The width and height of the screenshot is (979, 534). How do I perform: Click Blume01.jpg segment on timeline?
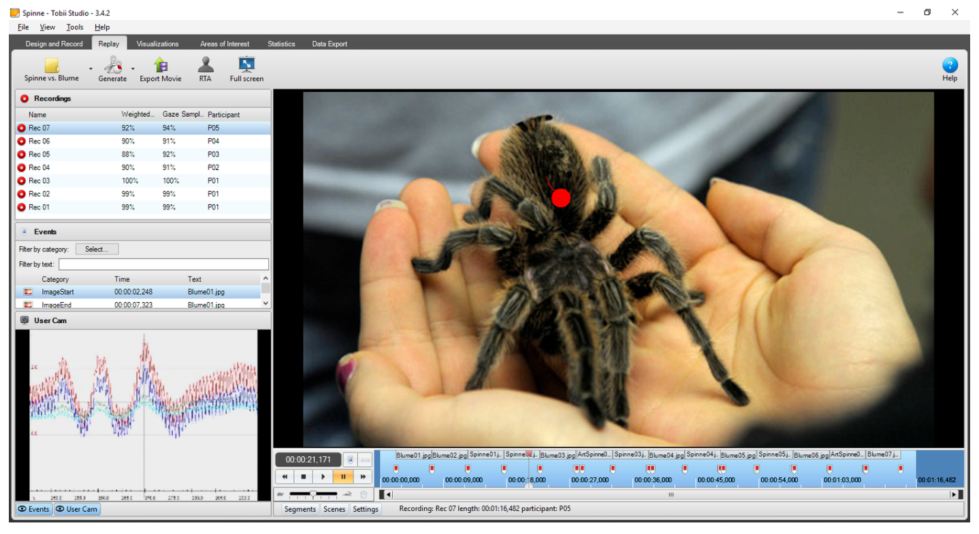(413, 455)
